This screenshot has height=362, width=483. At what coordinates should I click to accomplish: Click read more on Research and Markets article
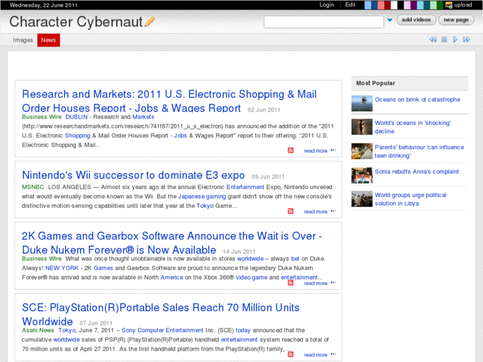316,151
